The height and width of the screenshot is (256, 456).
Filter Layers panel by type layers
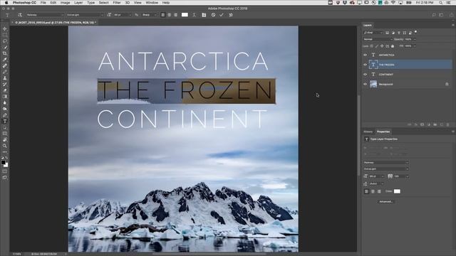399,33
